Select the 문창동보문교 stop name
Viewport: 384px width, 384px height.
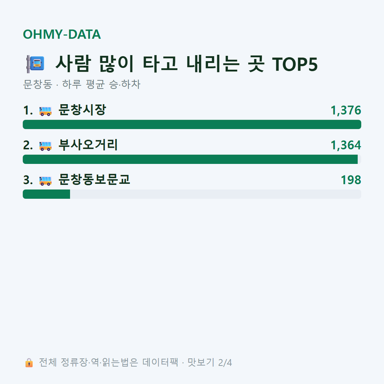[94, 180]
